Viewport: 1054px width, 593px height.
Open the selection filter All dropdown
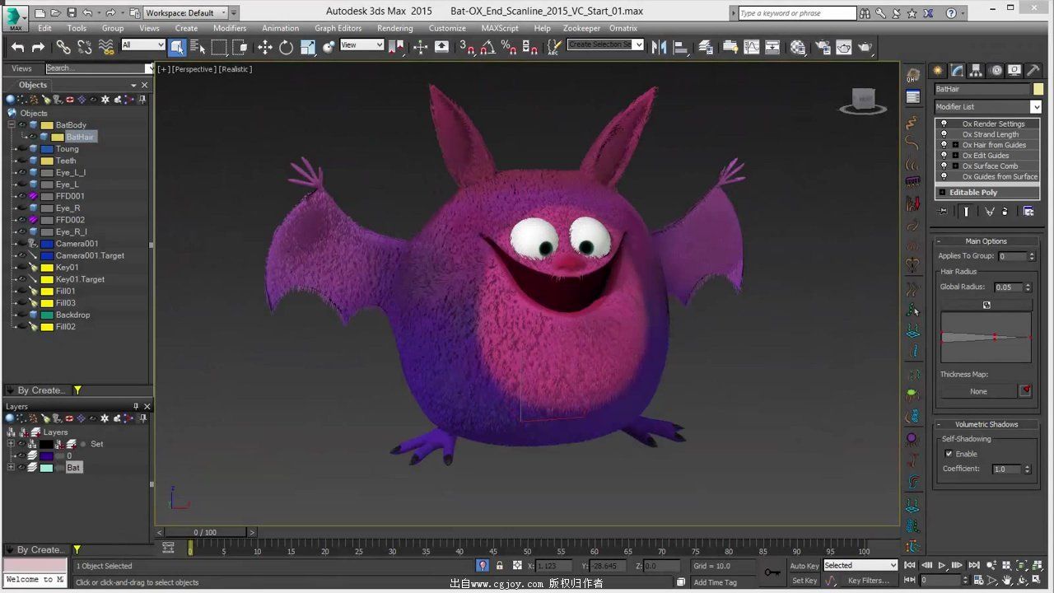coord(143,45)
